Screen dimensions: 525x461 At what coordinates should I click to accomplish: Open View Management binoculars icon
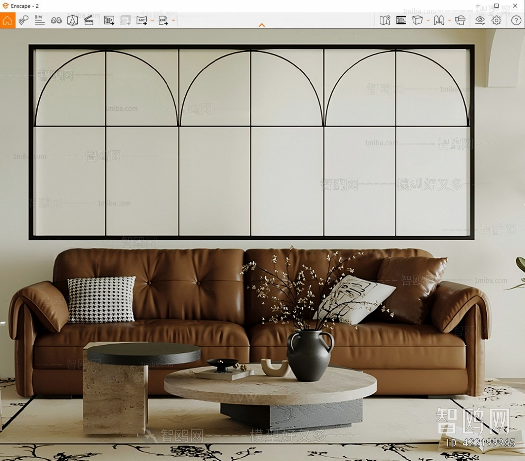(x=56, y=20)
